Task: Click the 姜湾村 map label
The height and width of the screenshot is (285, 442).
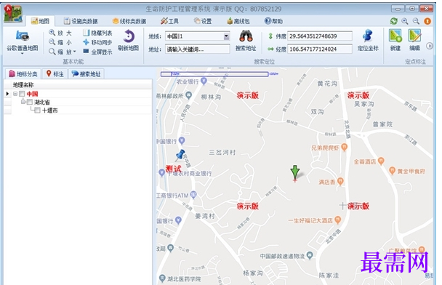Action: (x=205, y=216)
